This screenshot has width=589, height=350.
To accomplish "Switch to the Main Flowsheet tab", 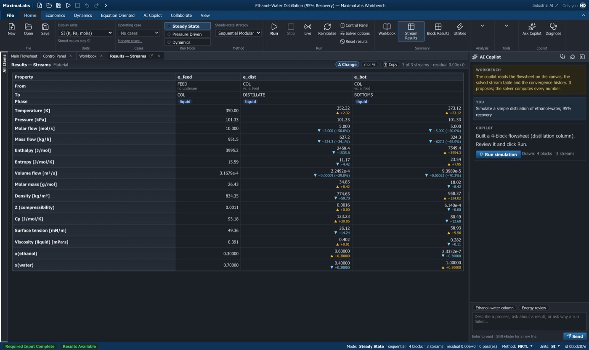I will (24, 56).
